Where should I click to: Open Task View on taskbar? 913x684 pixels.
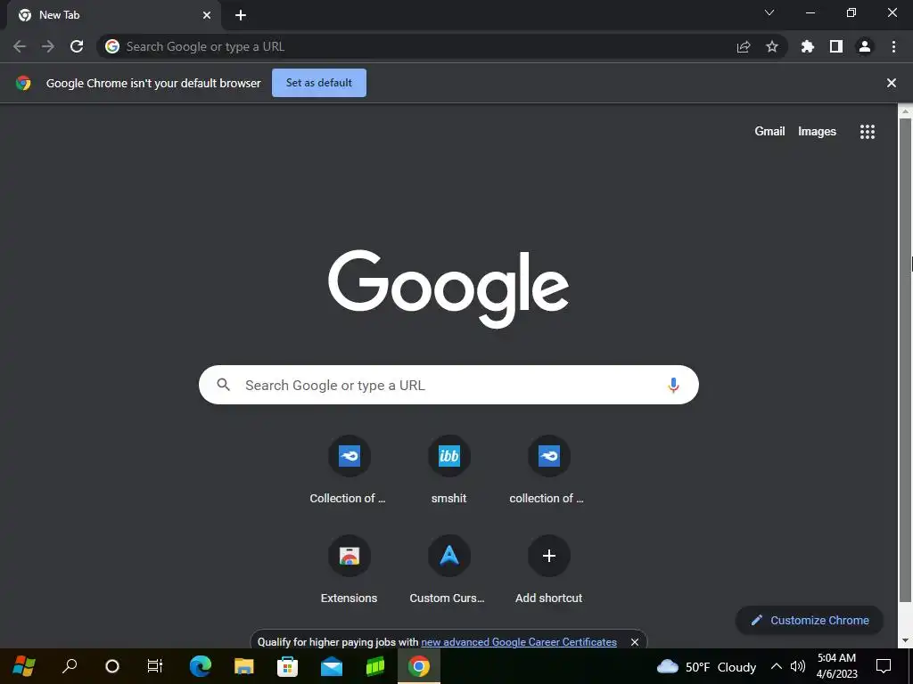point(155,666)
